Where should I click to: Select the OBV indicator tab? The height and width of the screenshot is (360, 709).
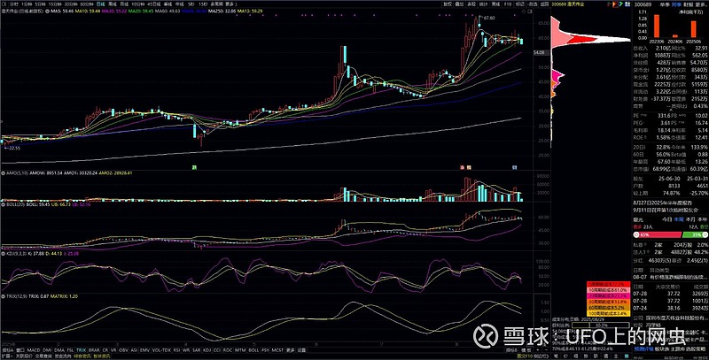[x=123, y=350]
